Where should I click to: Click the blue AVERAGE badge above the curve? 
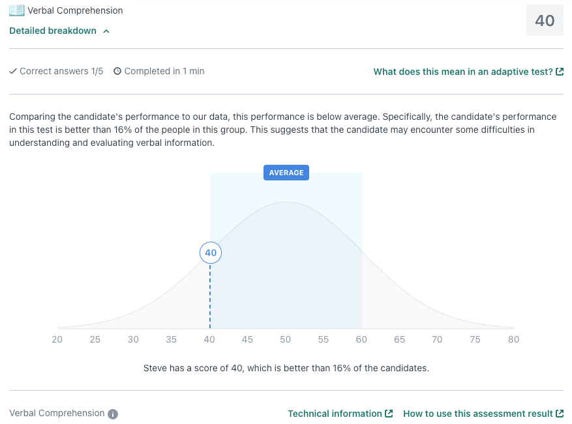pyautogui.click(x=286, y=173)
